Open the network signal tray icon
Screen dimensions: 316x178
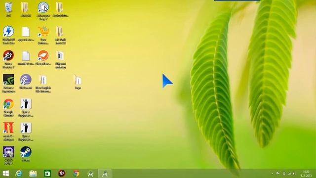[289, 174]
